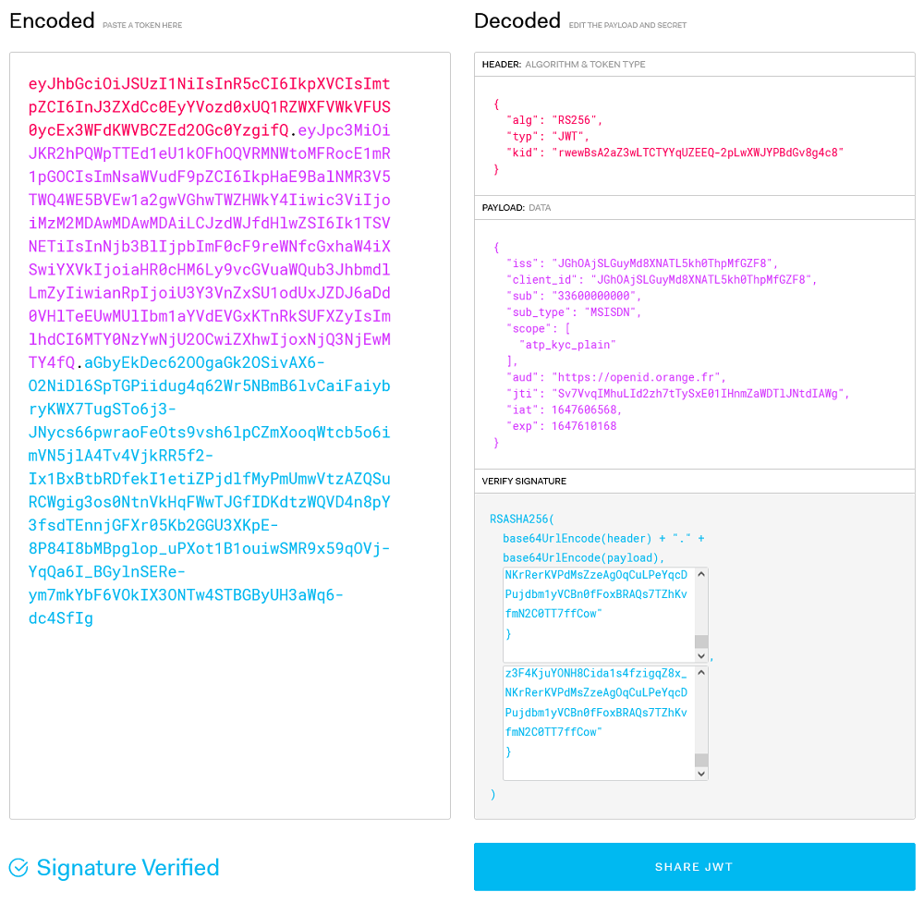Select the PAYLOAD: DATA section bar
The height and width of the screenshot is (904, 924).
click(693, 207)
